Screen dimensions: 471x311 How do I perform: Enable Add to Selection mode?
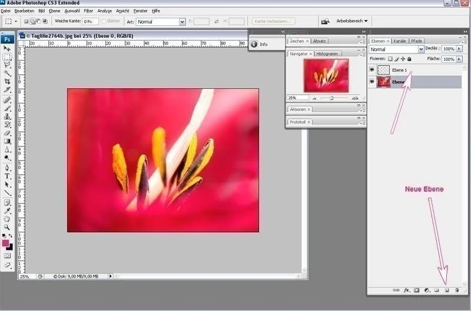pos(32,21)
